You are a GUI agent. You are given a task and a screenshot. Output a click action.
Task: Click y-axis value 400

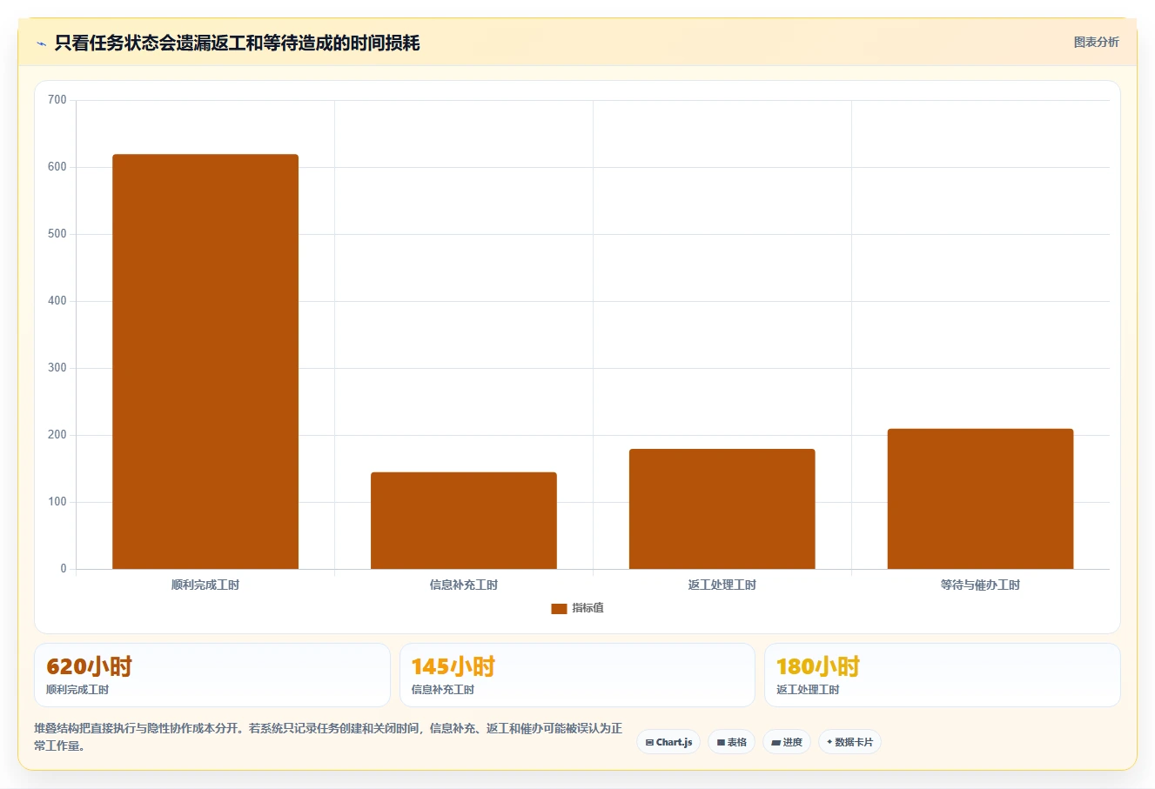tap(57, 301)
